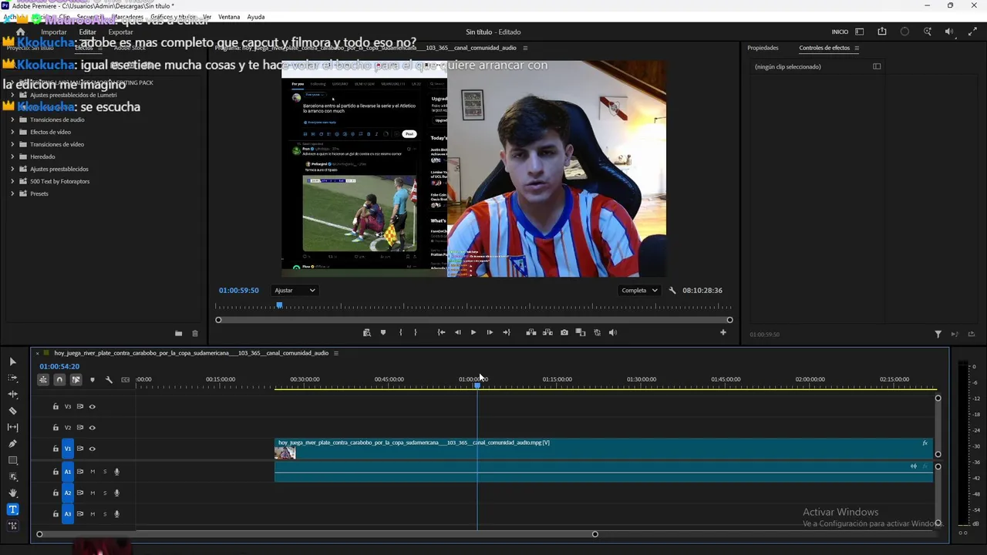Toggle lock on V1 track

[56, 449]
